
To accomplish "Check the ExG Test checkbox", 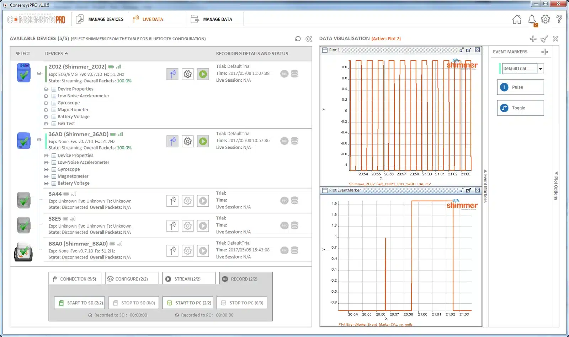I will [54, 124].
